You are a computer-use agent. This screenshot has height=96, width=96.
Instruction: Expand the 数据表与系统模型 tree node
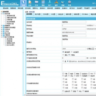point(2,28)
